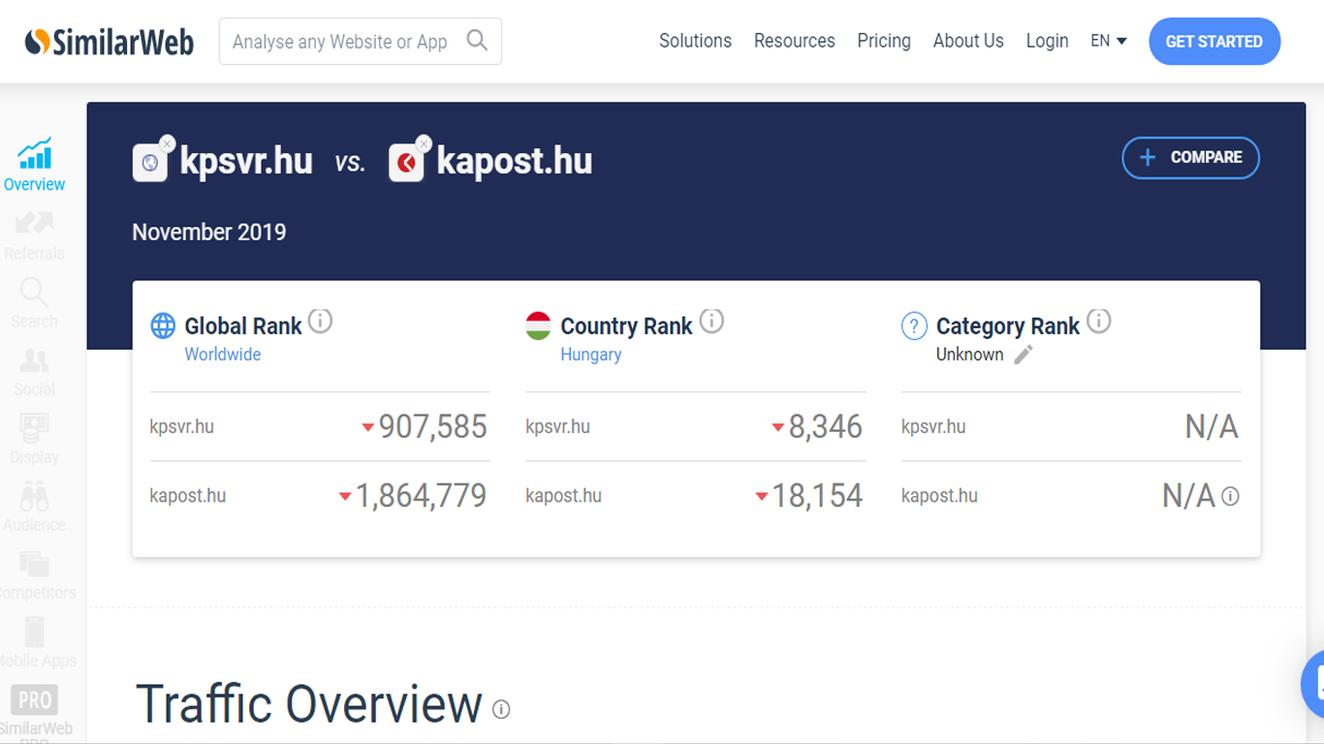
Task: Click the SimilarWeb logo
Action: click(109, 42)
